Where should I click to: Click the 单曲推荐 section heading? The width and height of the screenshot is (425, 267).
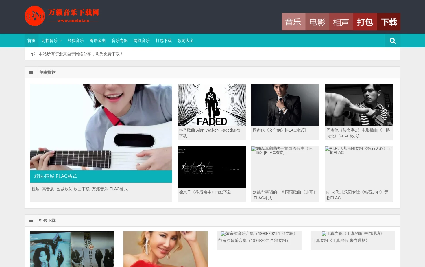click(47, 72)
